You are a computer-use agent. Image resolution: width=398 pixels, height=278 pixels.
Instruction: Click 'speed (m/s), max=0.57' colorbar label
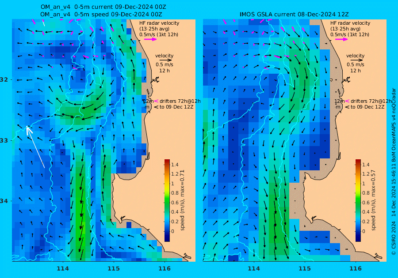(x=373, y=200)
